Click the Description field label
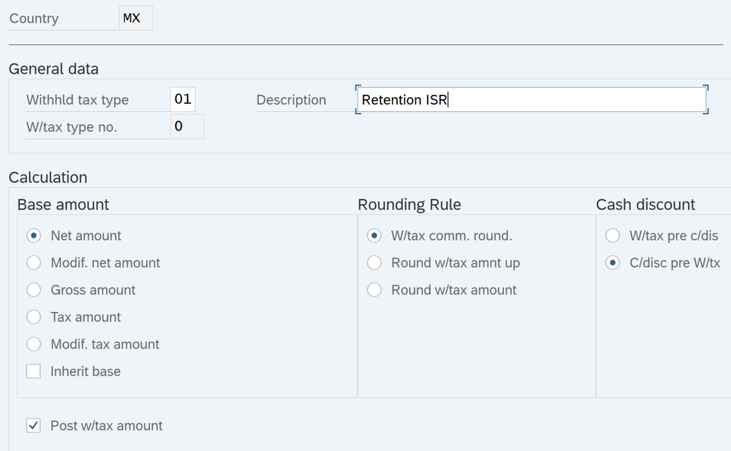The width and height of the screenshot is (731, 451). (291, 101)
